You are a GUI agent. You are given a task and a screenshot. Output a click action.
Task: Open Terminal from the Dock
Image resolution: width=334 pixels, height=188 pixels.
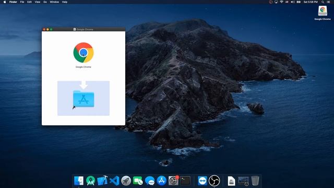point(185,181)
